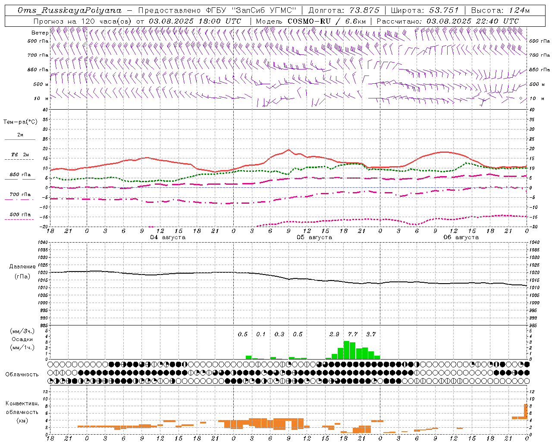The height and width of the screenshot is (442, 552).
Task: Click the 06 августа date label
Action: 461,237
